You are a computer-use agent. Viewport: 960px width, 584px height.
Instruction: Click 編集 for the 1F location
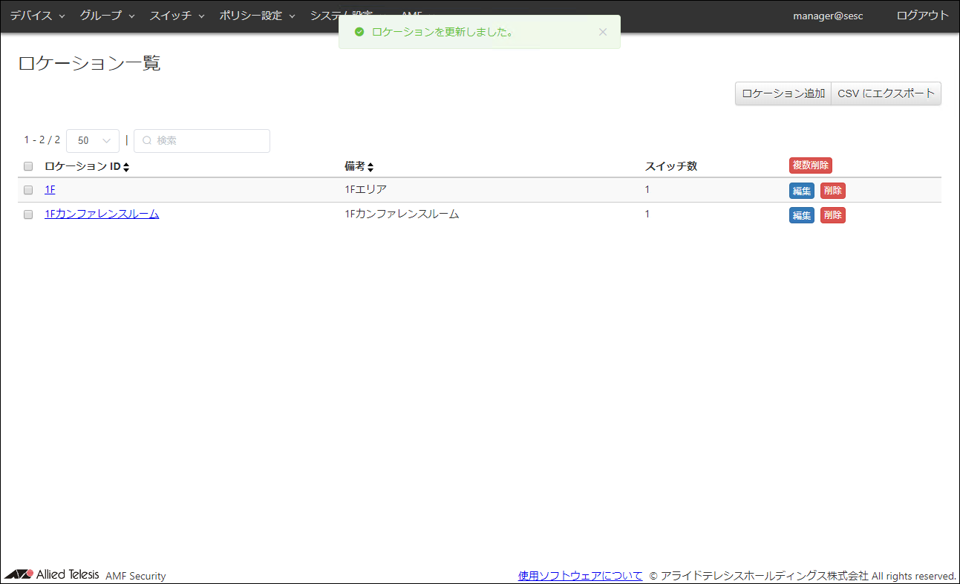click(801, 191)
